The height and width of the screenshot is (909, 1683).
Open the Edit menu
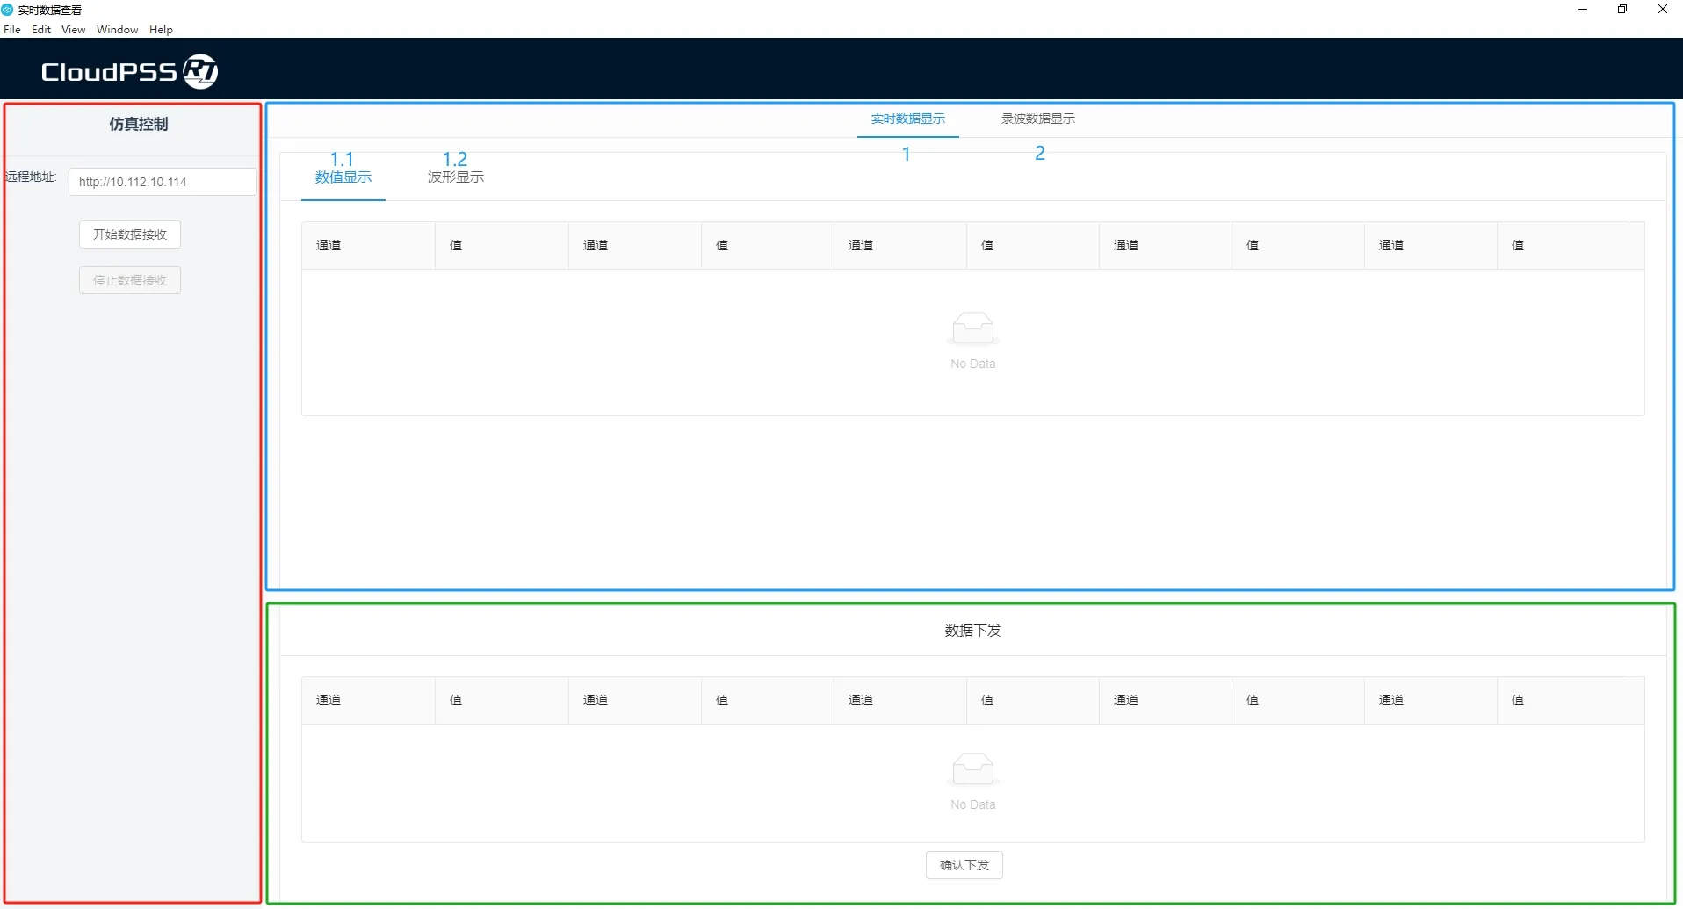click(x=41, y=29)
